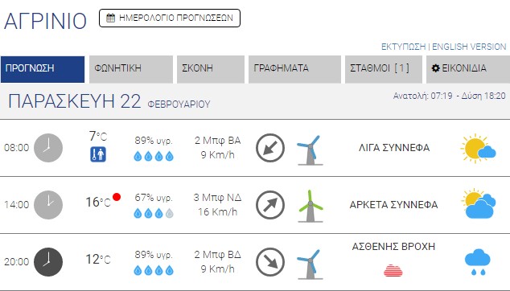Click the blue cold-feel thermometer icon
This screenshot has width=510, height=291.
coord(98,154)
